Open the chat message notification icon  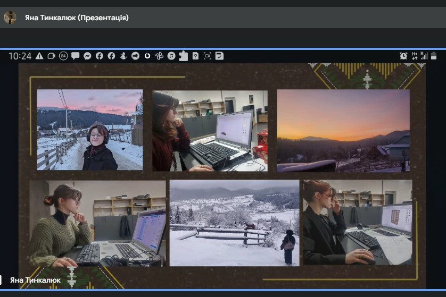tap(76, 56)
